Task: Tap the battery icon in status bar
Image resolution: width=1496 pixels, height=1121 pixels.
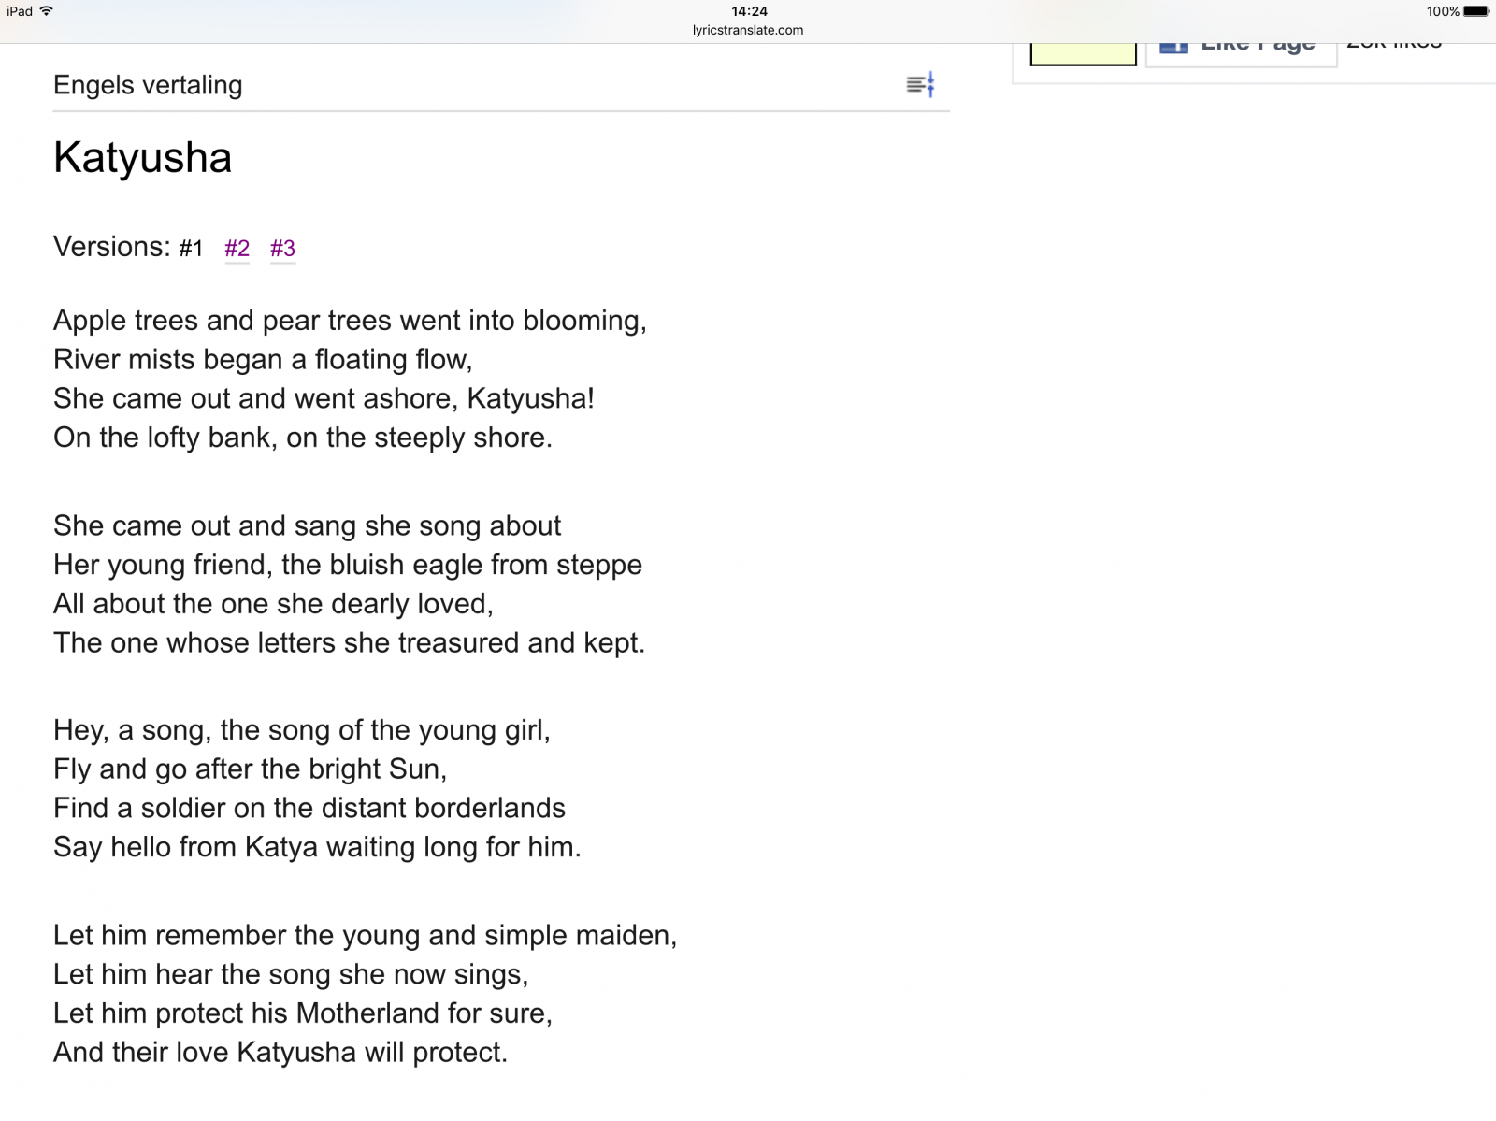Action: tap(1476, 11)
